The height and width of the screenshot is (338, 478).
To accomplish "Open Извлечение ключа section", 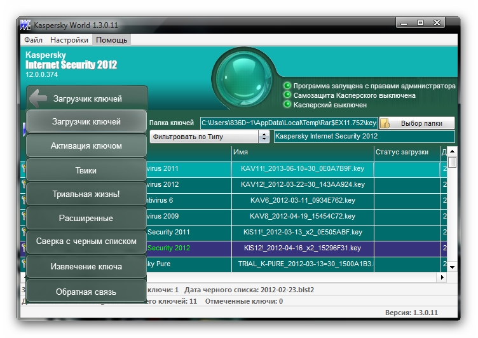I will 86,266.
